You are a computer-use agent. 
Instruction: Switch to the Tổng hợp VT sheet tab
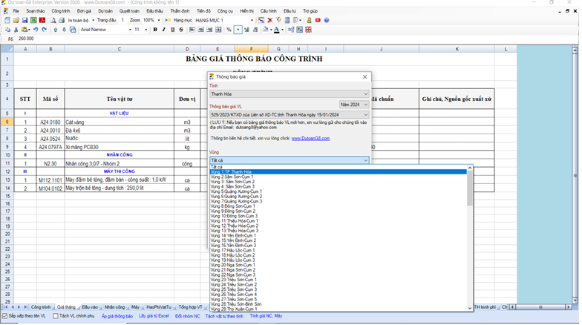[191, 308]
